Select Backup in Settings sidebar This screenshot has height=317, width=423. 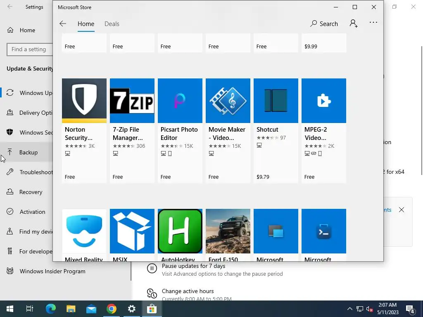tap(26, 152)
